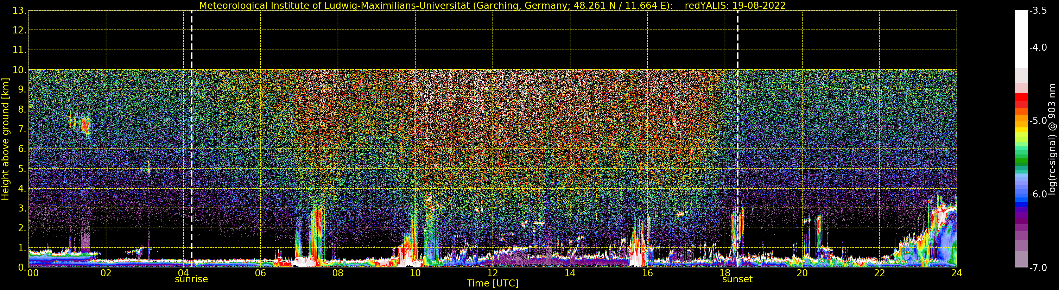Click the 'sunrise' label below the time axis
This screenshot has width=1059, height=290.
(x=192, y=279)
